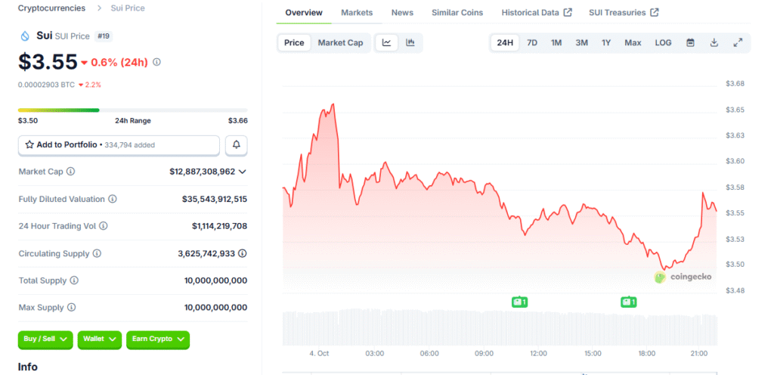Expand chart to fullscreen
Screen dimensions: 774x375
(738, 43)
